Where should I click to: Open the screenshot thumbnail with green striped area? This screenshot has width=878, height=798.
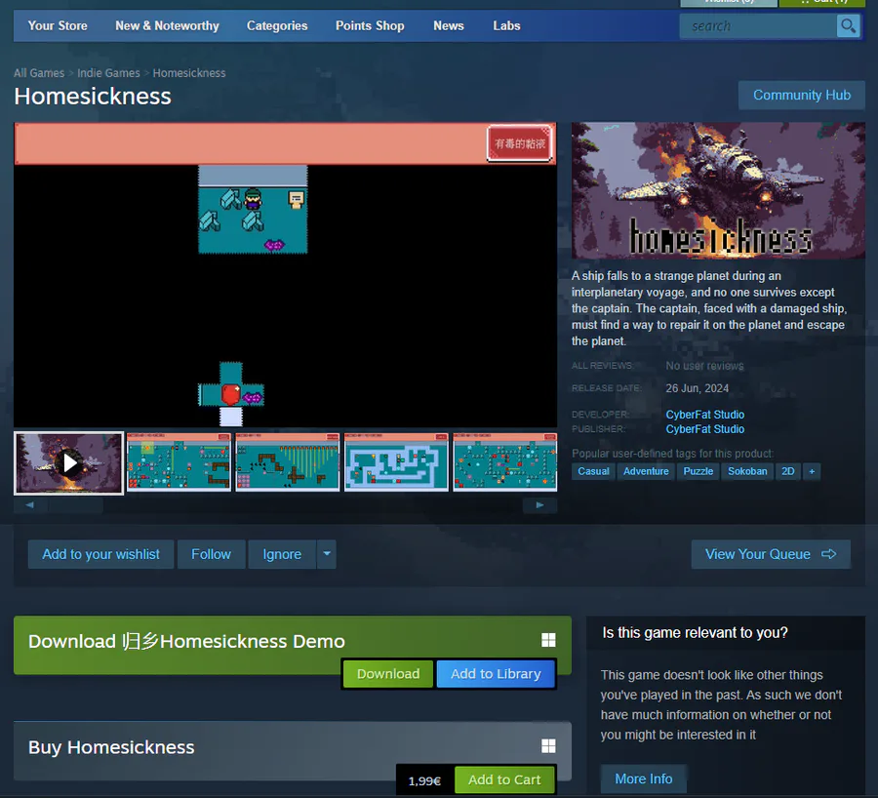point(288,462)
